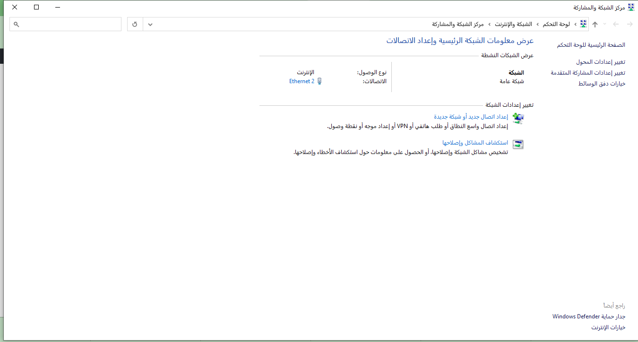638x342 pixels.
Task: Open 'خيارات دفق الوسائط' media streaming options
Action: [602, 84]
